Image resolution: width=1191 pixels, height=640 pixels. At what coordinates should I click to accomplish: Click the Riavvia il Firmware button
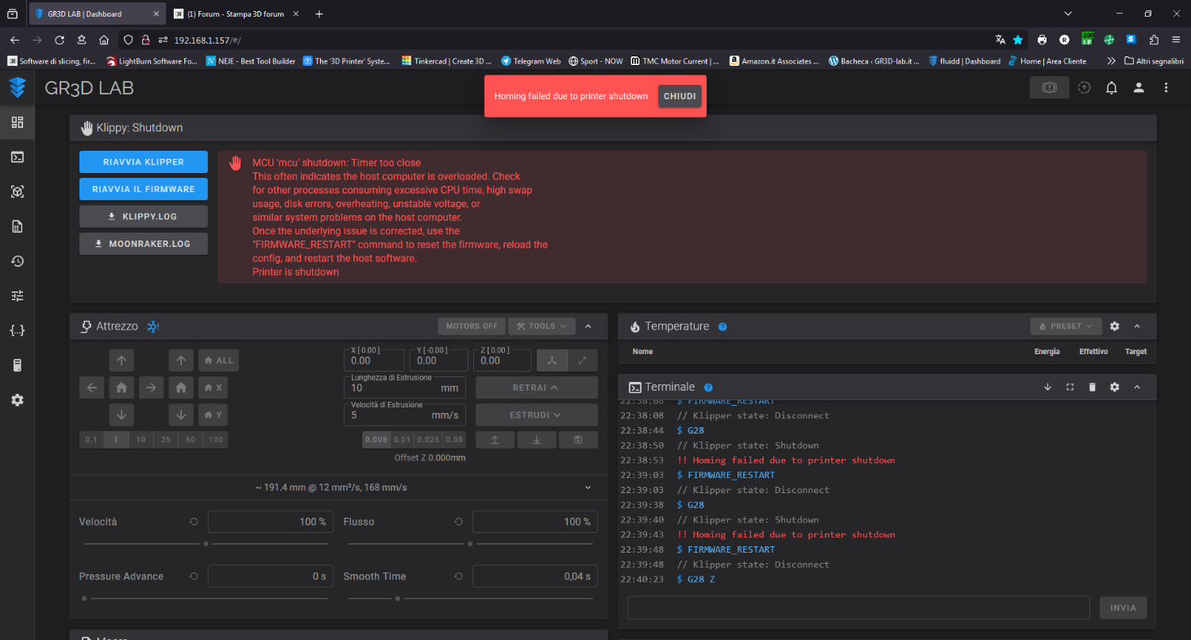144,189
